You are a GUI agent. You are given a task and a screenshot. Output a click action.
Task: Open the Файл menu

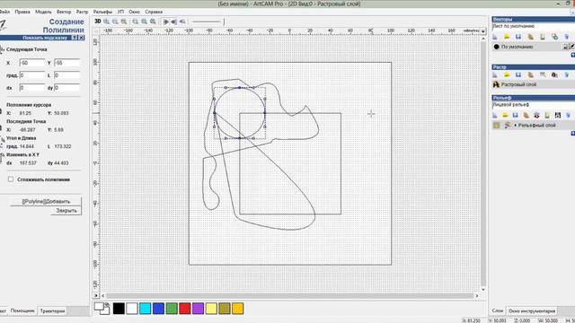click(x=4, y=12)
